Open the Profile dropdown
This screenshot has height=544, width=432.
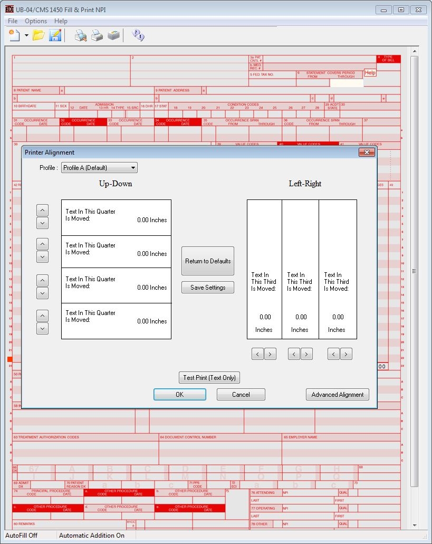pyautogui.click(x=99, y=168)
